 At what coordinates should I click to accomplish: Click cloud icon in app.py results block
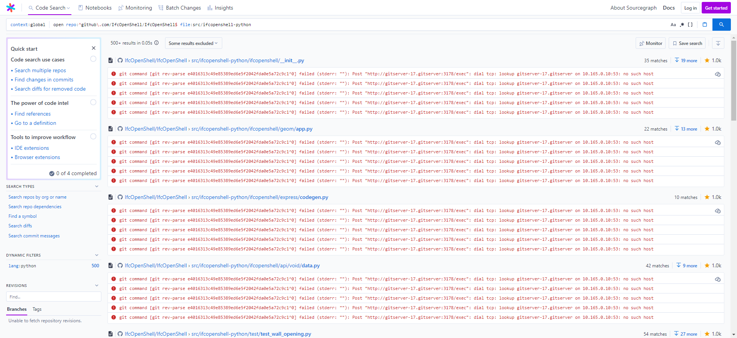(717, 142)
